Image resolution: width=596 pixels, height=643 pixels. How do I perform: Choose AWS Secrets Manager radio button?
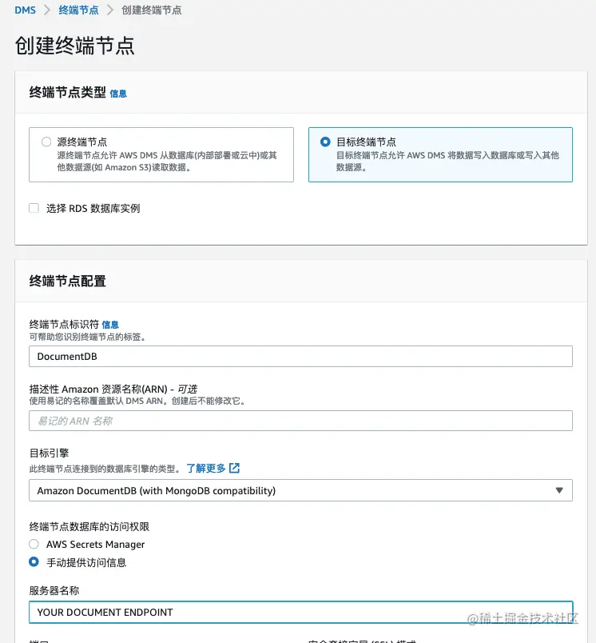pos(34,544)
